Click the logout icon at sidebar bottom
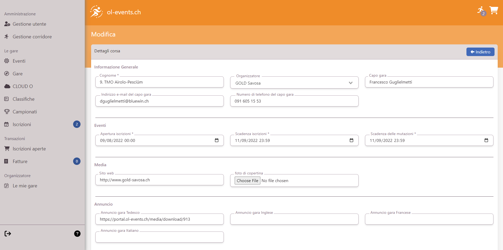 [x=8, y=234]
